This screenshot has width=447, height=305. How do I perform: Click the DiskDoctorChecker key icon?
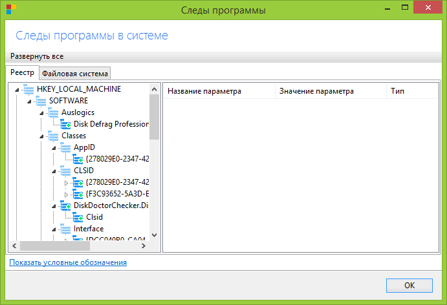65,205
